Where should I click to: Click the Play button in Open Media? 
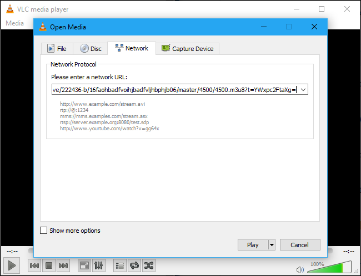point(253,245)
